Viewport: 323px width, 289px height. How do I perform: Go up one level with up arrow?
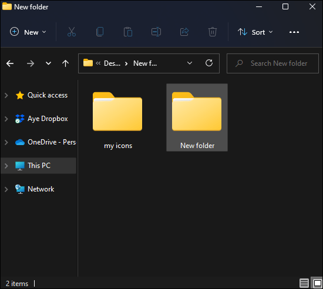point(66,63)
